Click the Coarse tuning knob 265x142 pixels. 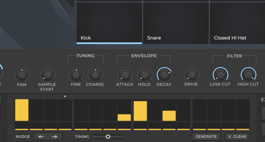tap(95, 74)
